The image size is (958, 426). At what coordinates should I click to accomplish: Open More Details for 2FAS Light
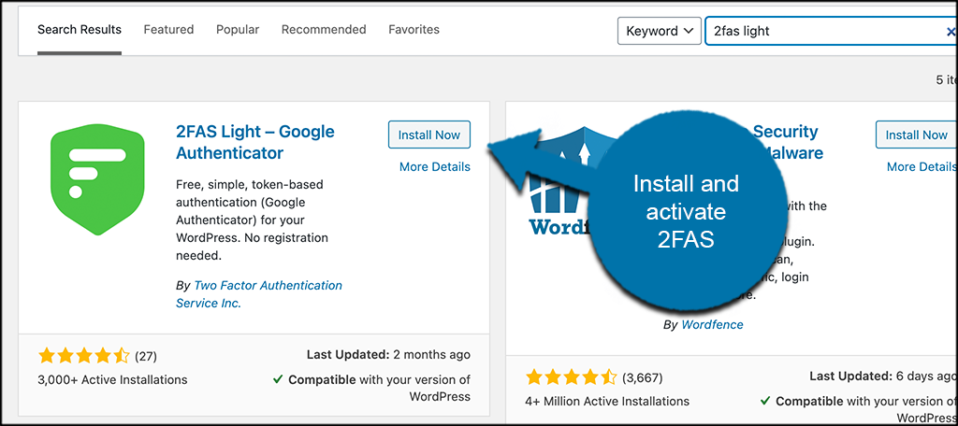coord(434,167)
